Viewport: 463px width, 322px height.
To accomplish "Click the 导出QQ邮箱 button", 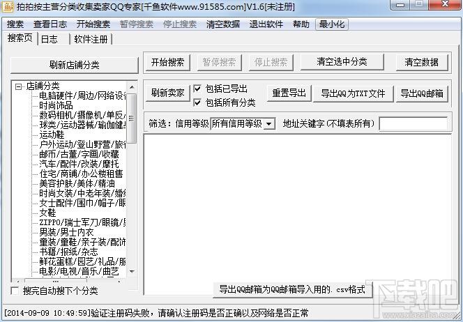I will click(x=422, y=93).
